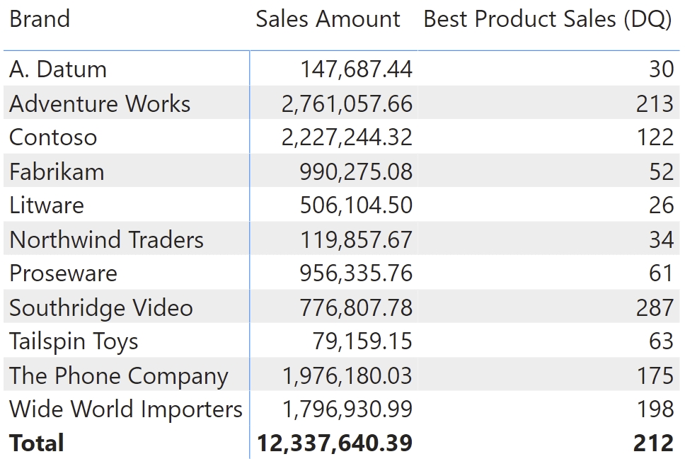Viewport: 685px width, 459px height.
Task: Select the Litware brand cell
Action: point(46,205)
